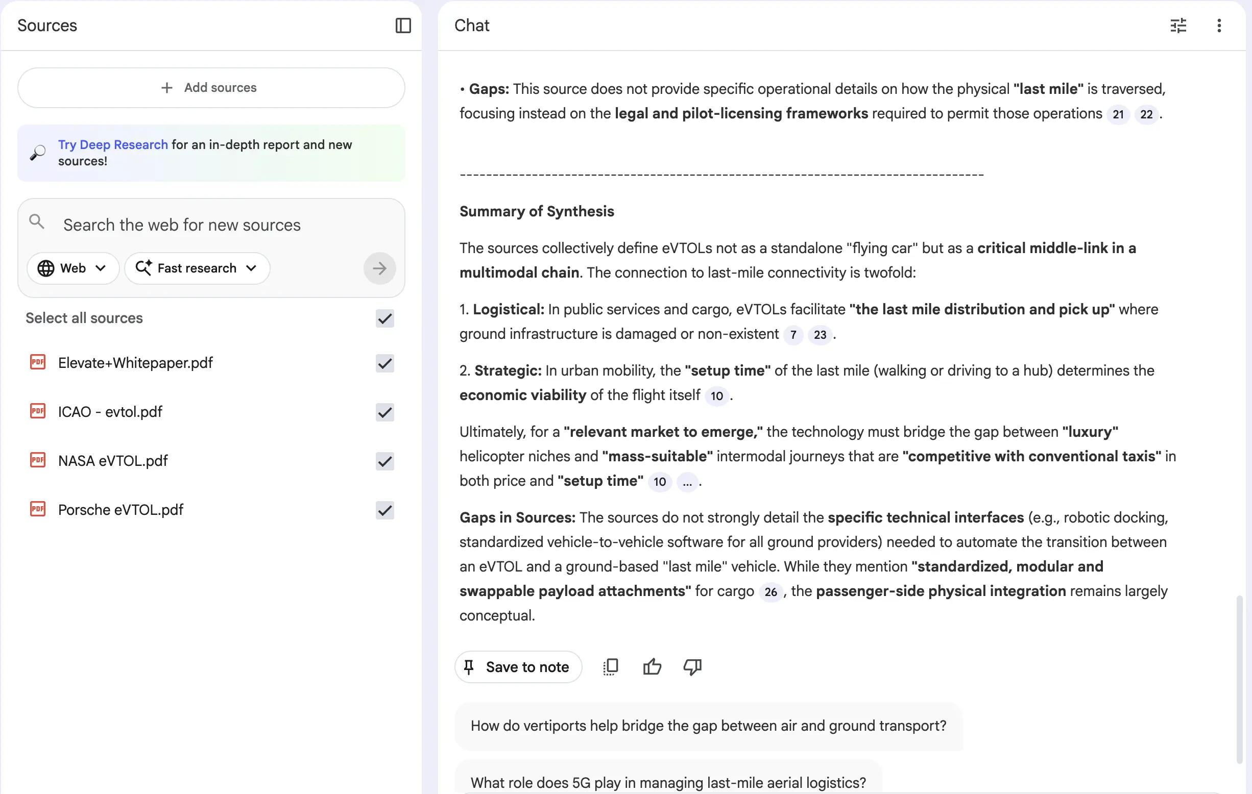Open the Web source type dropdown
This screenshot has width=1252, height=794.
click(x=73, y=268)
